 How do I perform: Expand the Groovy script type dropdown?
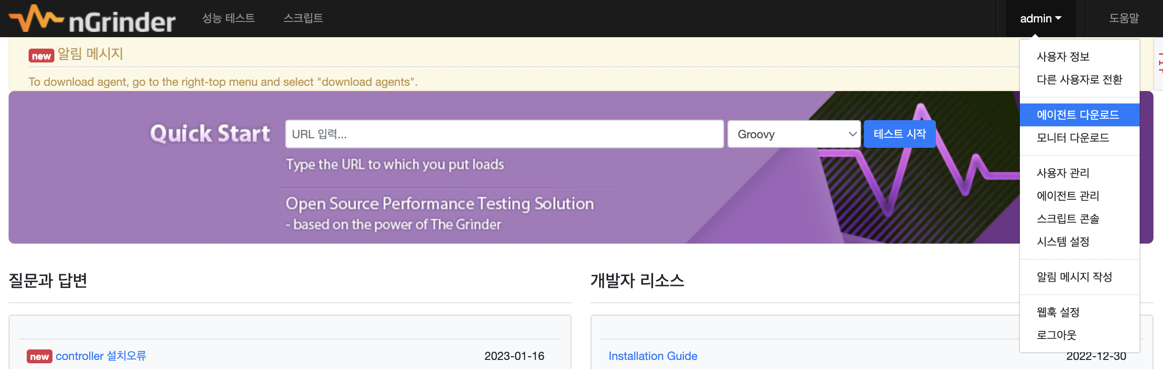(794, 134)
